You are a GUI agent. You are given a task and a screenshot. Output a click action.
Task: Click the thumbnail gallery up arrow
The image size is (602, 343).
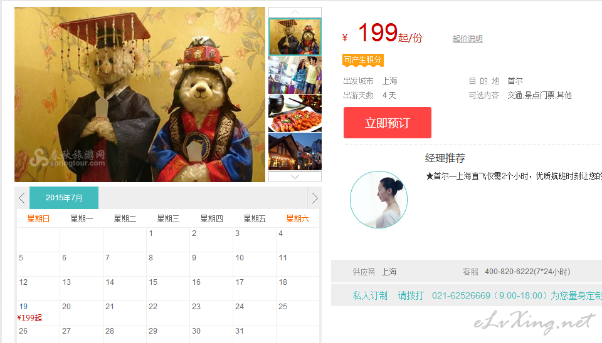tap(295, 13)
